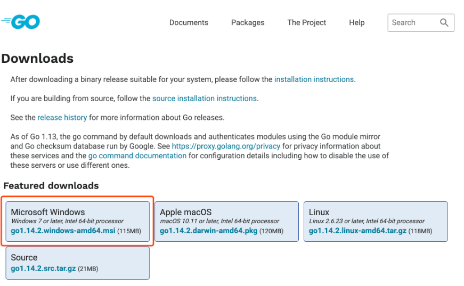Open the Help menu item
Image resolution: width=464 pixels, height=286 pixels.
(357, 22)
